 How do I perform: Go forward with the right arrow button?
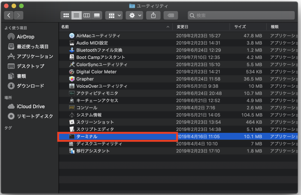[x=19, y=15]
